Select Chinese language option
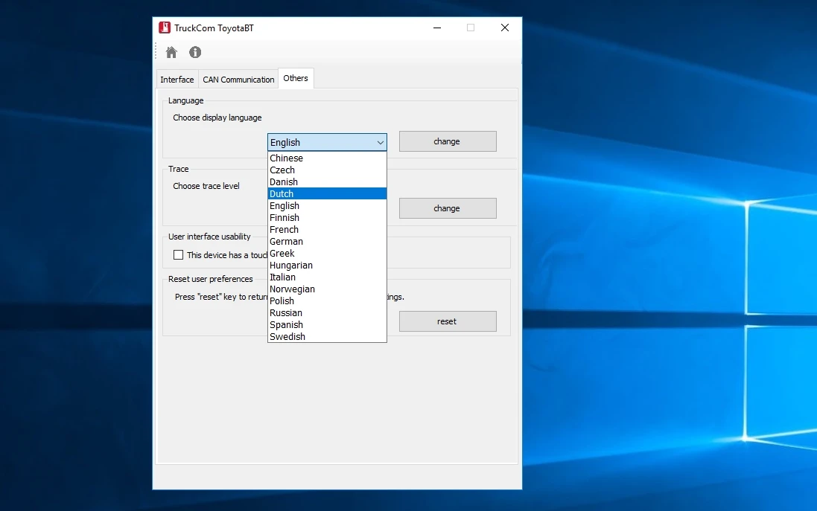Screen dimensions: 817x511 click(x=326, y=158)
